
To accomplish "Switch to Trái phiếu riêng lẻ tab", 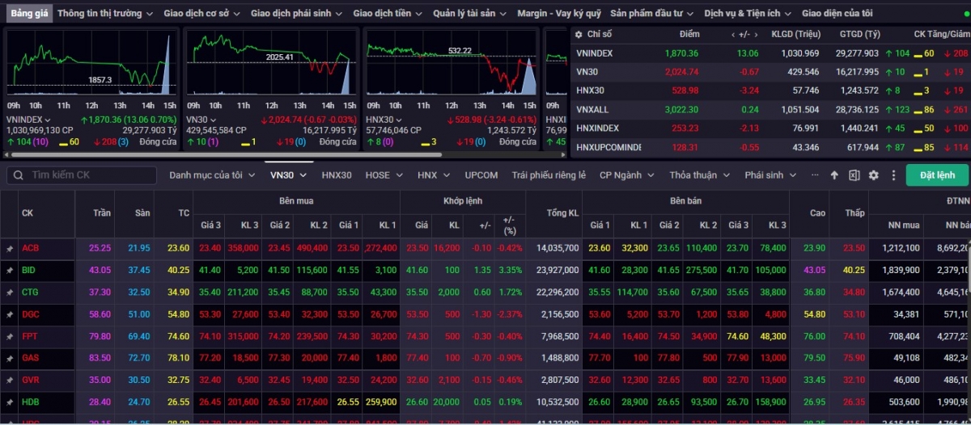I will (549, 175).
